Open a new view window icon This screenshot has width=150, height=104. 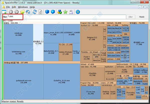click(x=4, y=12)
